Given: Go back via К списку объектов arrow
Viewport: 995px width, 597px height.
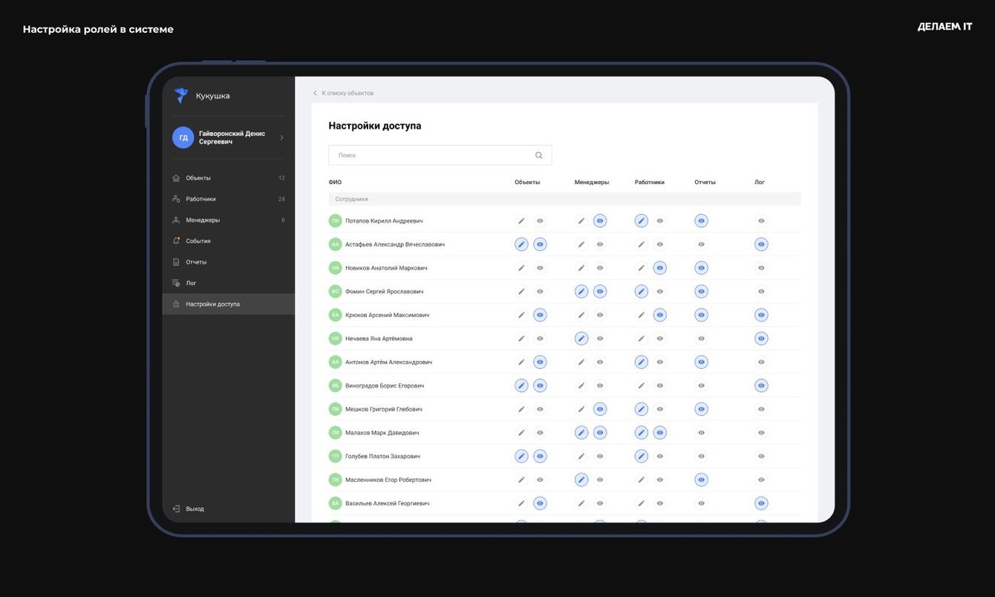Looking at the screenshot, I should pyautogui.click(x=315, y=94).
